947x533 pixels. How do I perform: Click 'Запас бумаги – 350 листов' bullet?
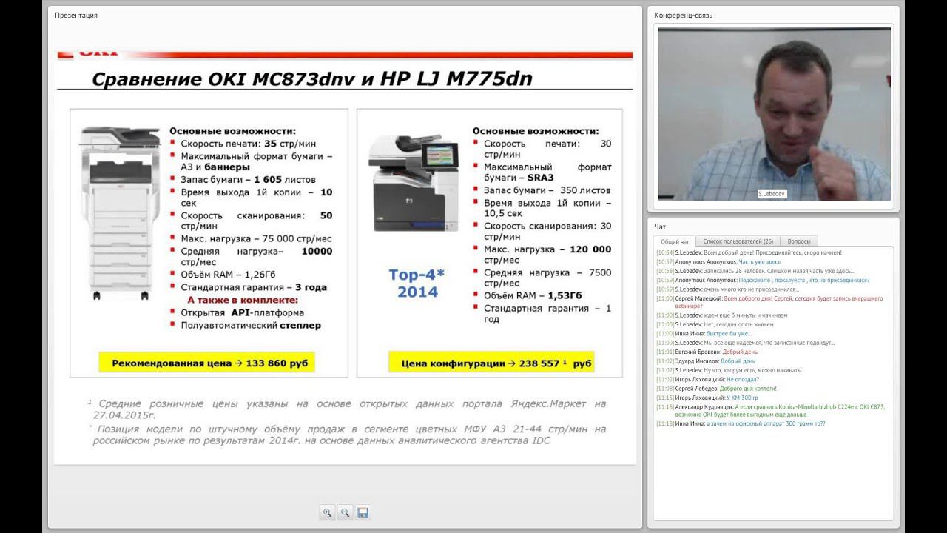(547, 190)
